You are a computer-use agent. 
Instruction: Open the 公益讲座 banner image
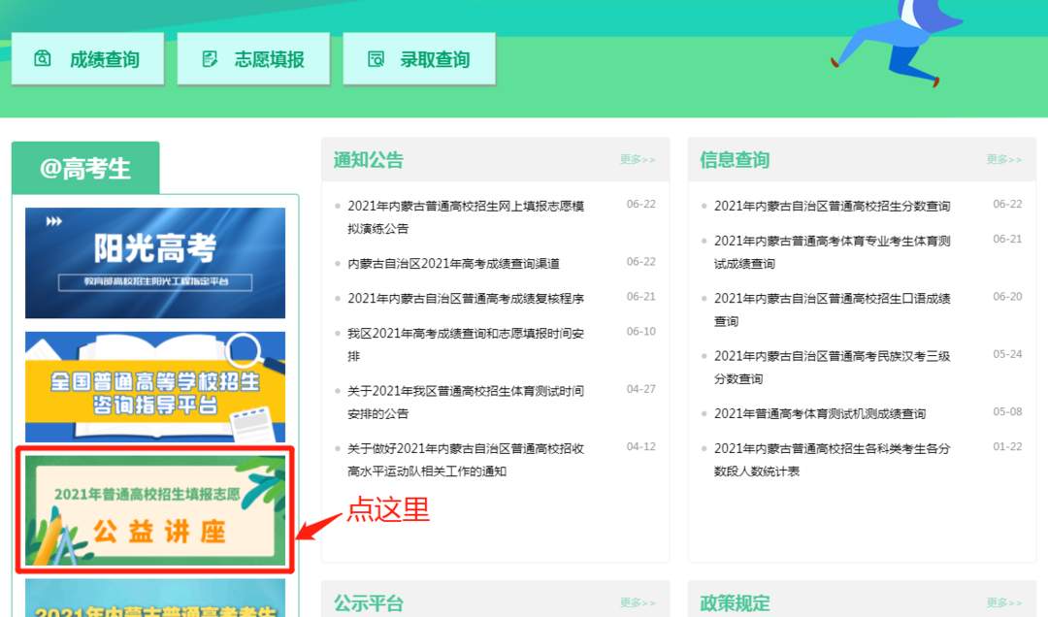[155, 510]
